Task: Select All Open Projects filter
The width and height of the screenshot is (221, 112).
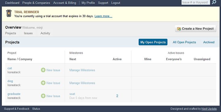Action: click(x=184, y=42)
